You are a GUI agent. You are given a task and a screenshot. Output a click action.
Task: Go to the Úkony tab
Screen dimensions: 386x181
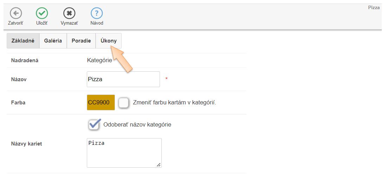click(x=109, y=41)
